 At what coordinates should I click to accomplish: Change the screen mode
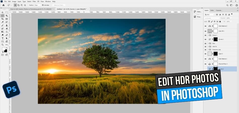(7, 55)
